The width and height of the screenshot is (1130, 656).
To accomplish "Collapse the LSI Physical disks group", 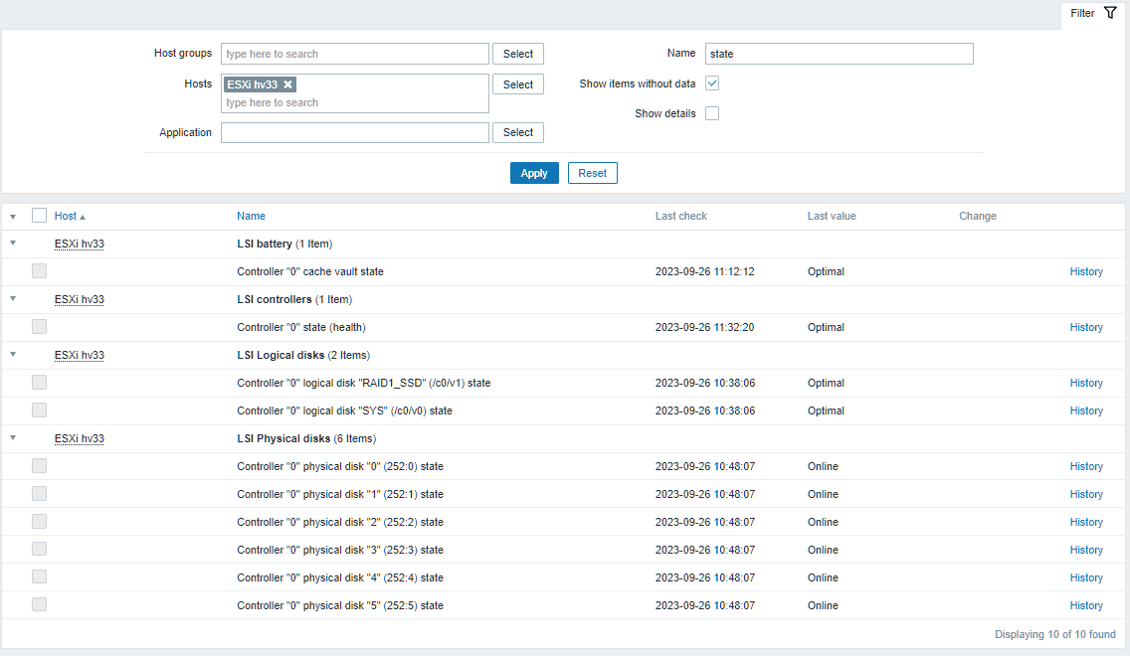I will [x=13, y=437].
